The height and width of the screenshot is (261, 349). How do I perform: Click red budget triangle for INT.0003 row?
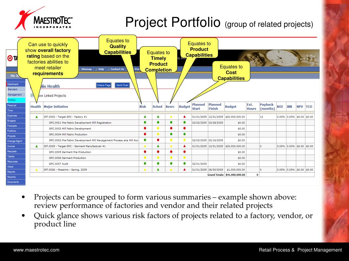[x=184, y=117]
